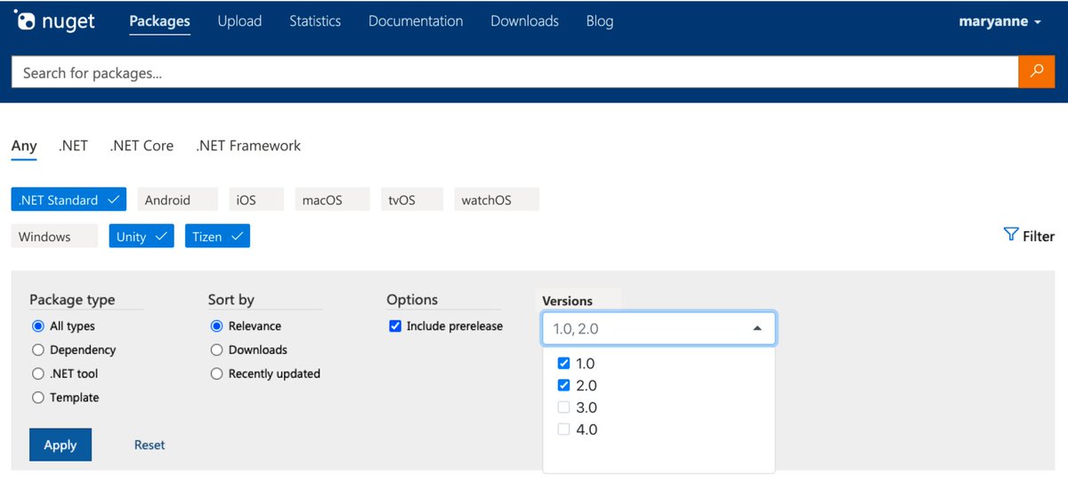Click the Apply button
1068x483 pixels.
pyautogui.click(x=61, y=445)
